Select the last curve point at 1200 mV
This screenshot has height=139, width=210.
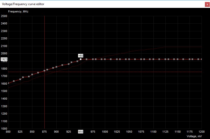201,59
